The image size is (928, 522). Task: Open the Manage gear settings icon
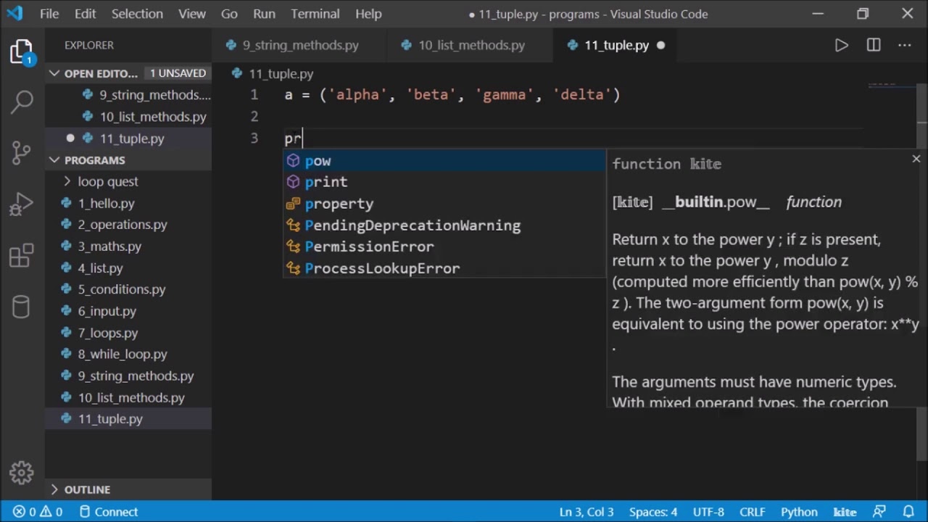(22, 473)
